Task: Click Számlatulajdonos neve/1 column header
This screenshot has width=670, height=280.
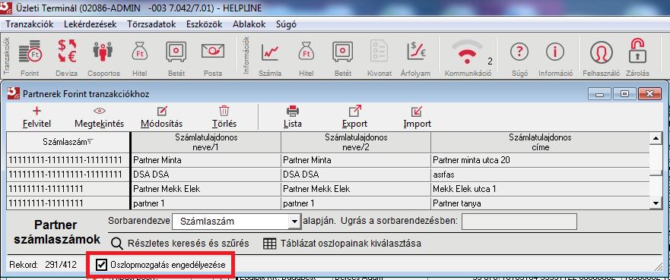Action: pyautogui.click(x=206, y=143)
